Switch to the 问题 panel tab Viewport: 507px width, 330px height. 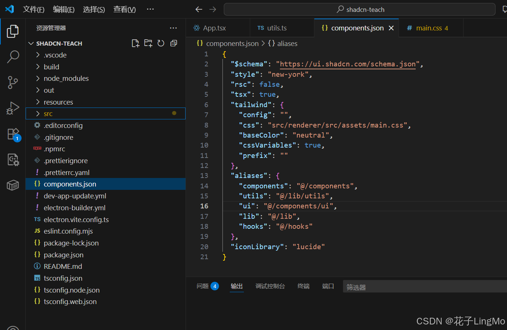(x=207, y=286)
